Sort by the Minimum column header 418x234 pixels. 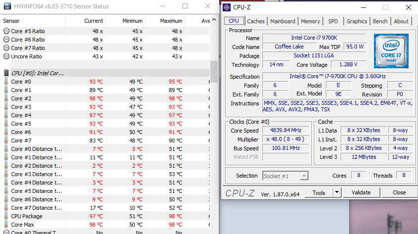(x=126, y=21)
